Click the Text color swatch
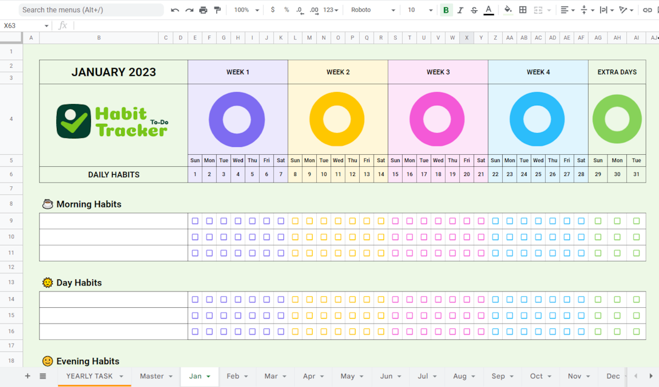This screenshot has width=659, height=387. (489, 10)
